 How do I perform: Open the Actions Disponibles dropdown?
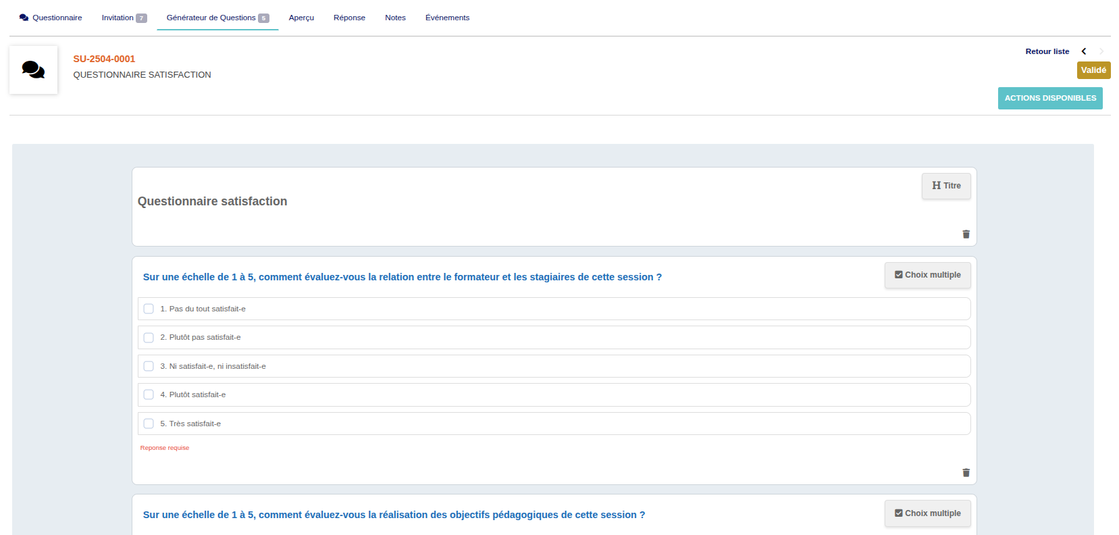coord(1049,98)
